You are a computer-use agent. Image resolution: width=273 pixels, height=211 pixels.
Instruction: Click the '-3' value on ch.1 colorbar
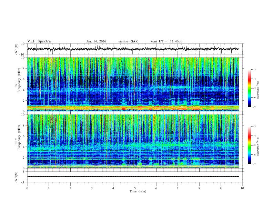[254, 69]
